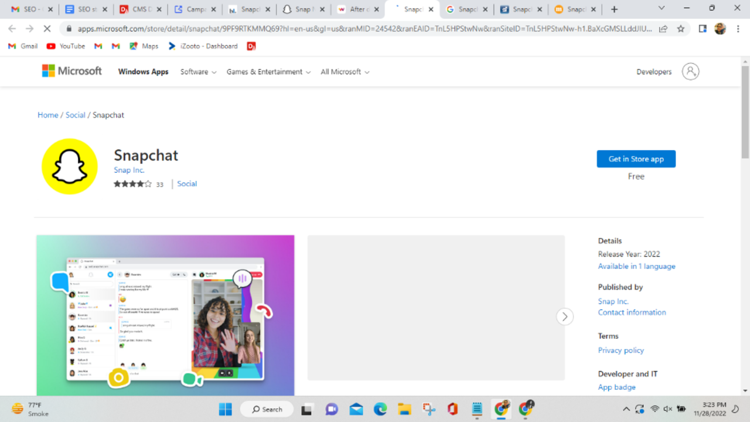Viewport: 750px width, 422px height.
Task: Open Office app from taskbar
Action: [452, 409]
